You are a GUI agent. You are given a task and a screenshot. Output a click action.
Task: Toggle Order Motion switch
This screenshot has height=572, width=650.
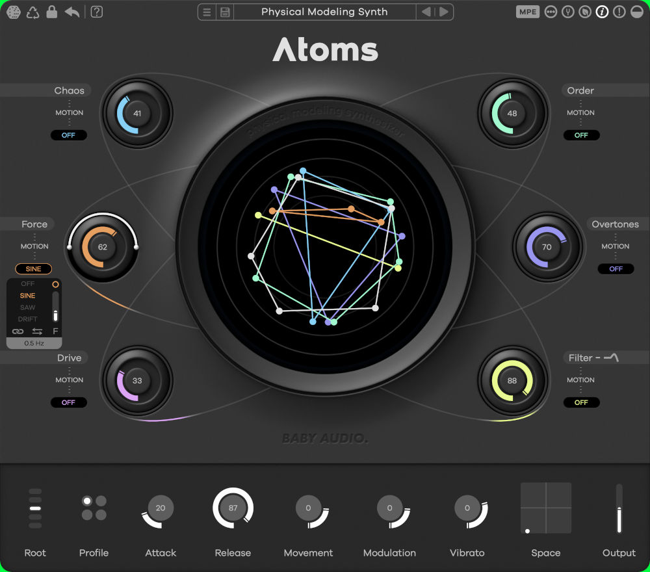[x=581, y=135]
